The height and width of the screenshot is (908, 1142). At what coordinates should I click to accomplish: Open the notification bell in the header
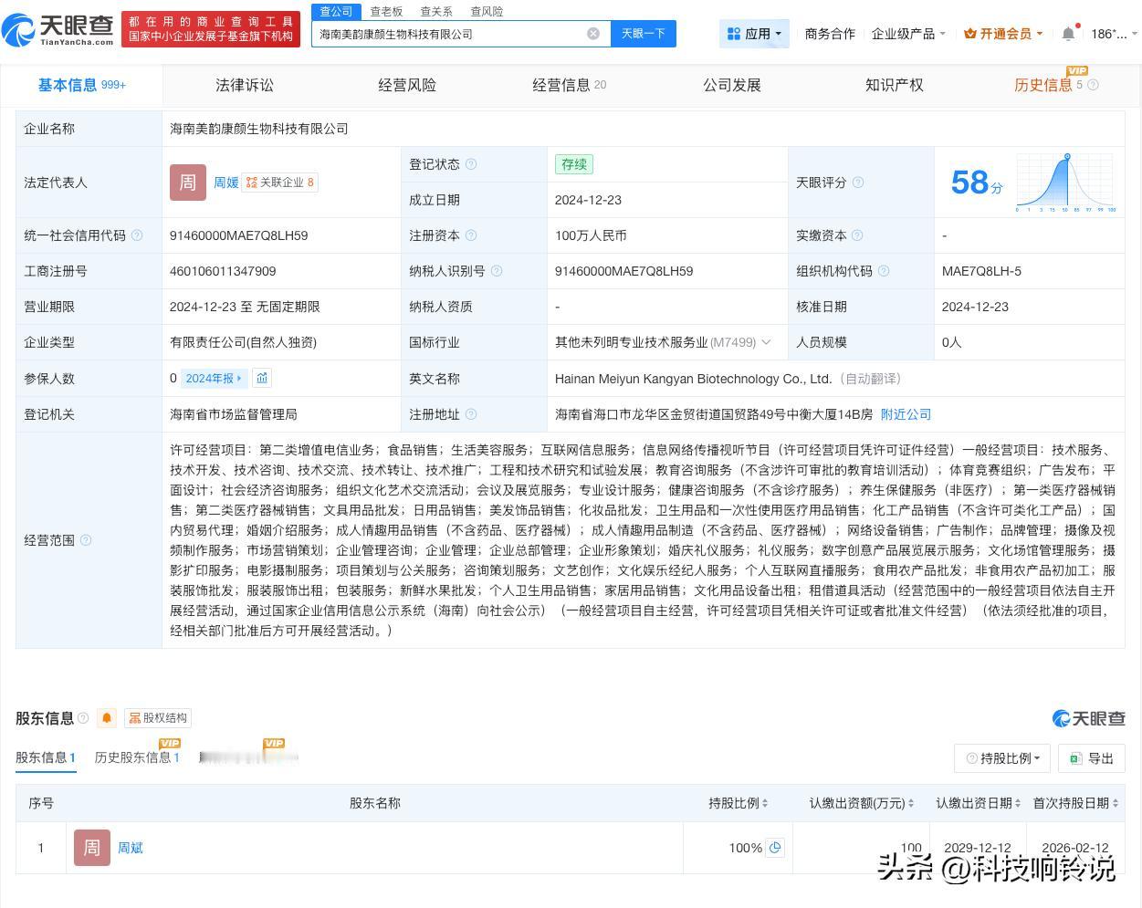1068,34
